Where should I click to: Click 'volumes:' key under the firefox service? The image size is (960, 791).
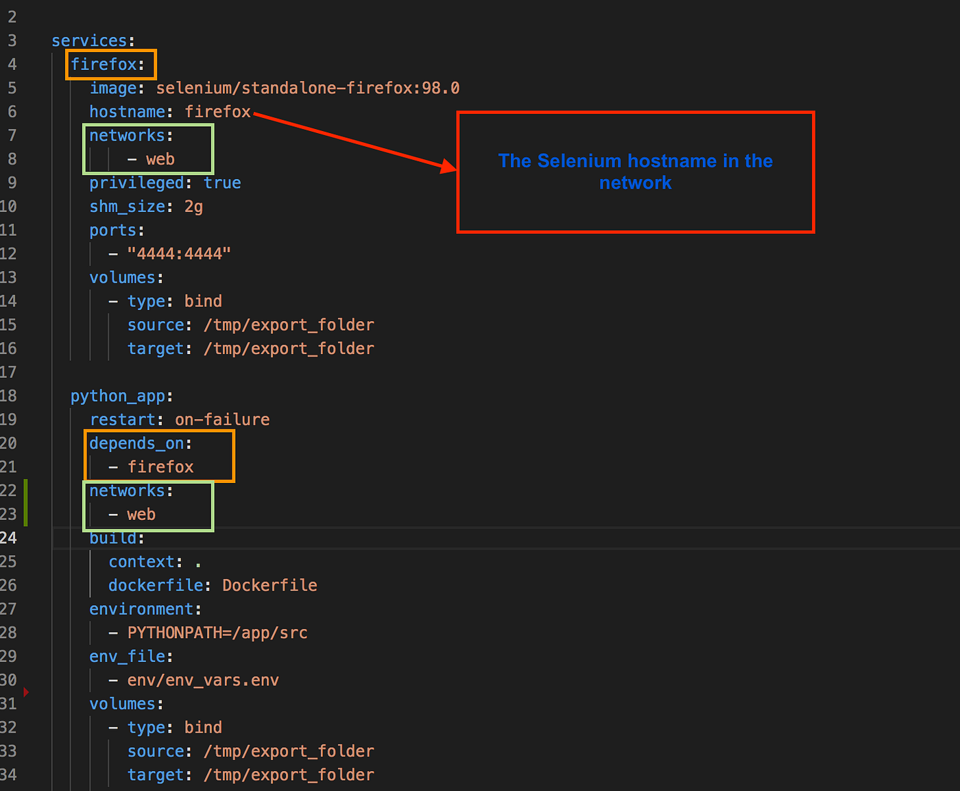point(126,278)
